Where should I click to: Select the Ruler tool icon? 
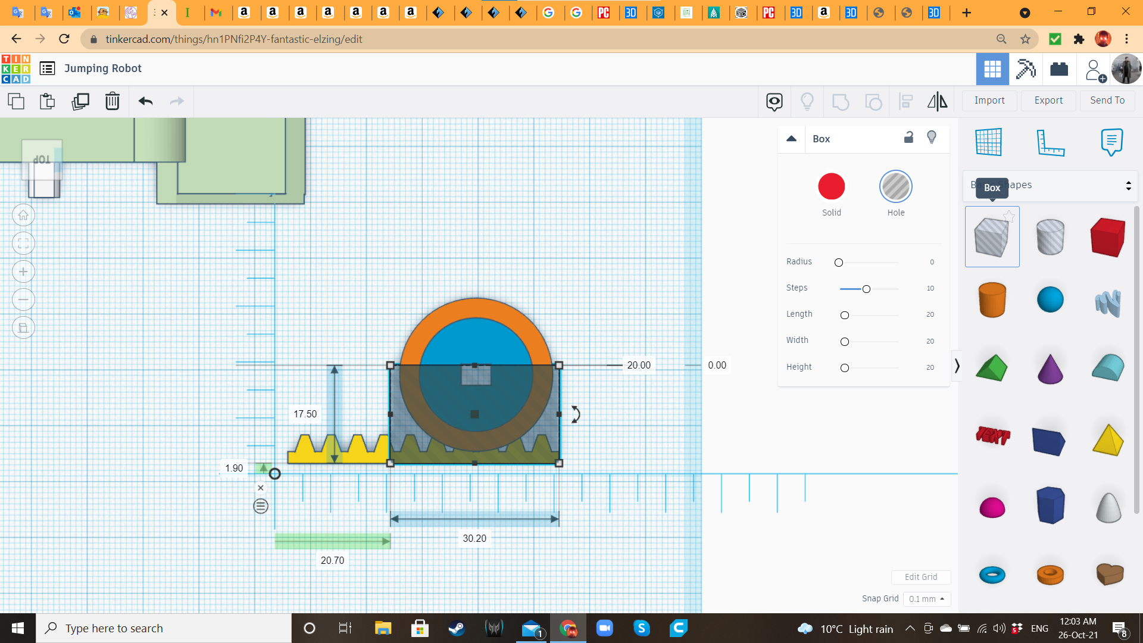[x=1050, y=142]
